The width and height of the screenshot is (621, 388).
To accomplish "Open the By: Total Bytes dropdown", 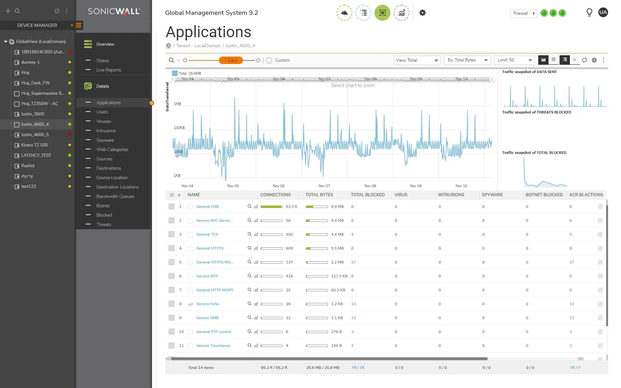I will pyautogui.click(x=467, y=60).
